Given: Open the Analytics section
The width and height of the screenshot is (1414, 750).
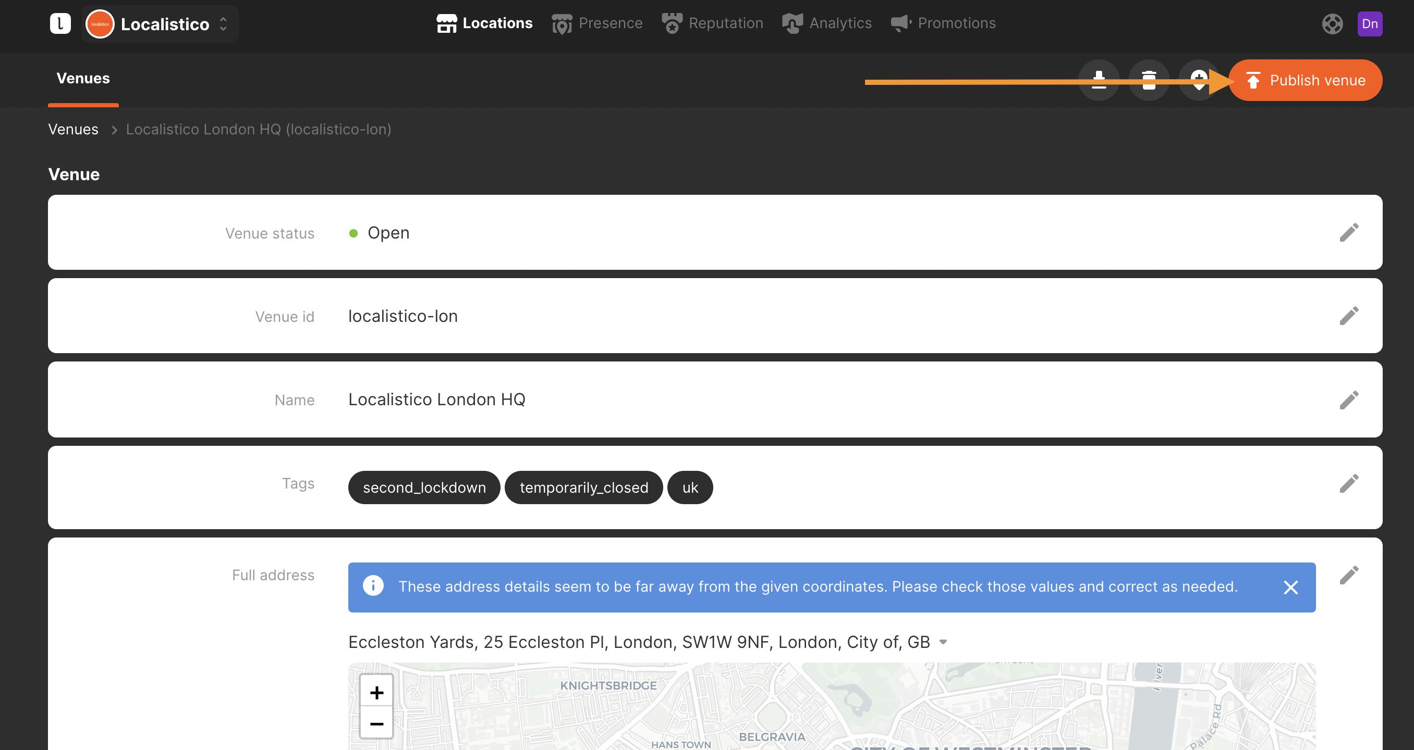Looking at the screenshot, I should (x=827, y=23).
